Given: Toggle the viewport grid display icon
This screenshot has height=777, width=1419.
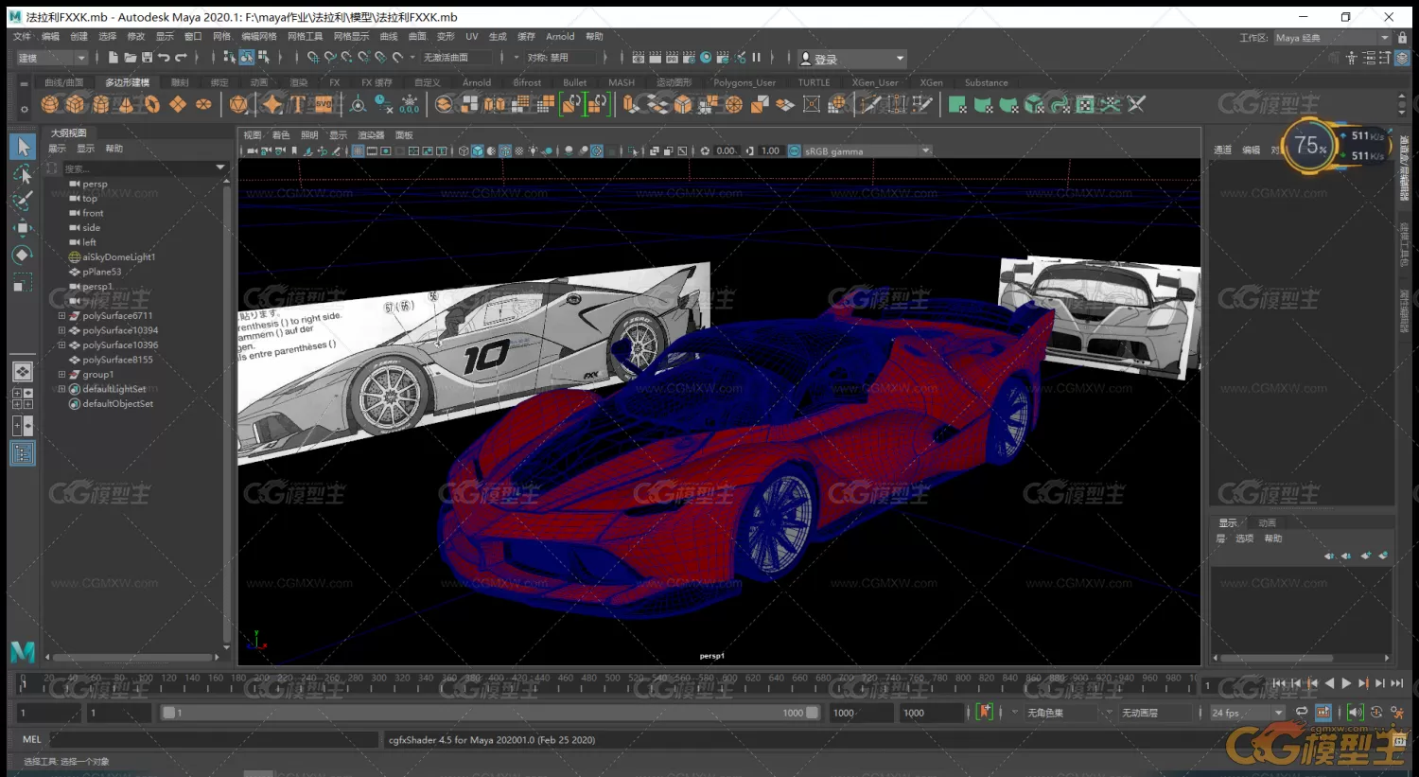Looking at the screenshot, I should pos(359,151).
